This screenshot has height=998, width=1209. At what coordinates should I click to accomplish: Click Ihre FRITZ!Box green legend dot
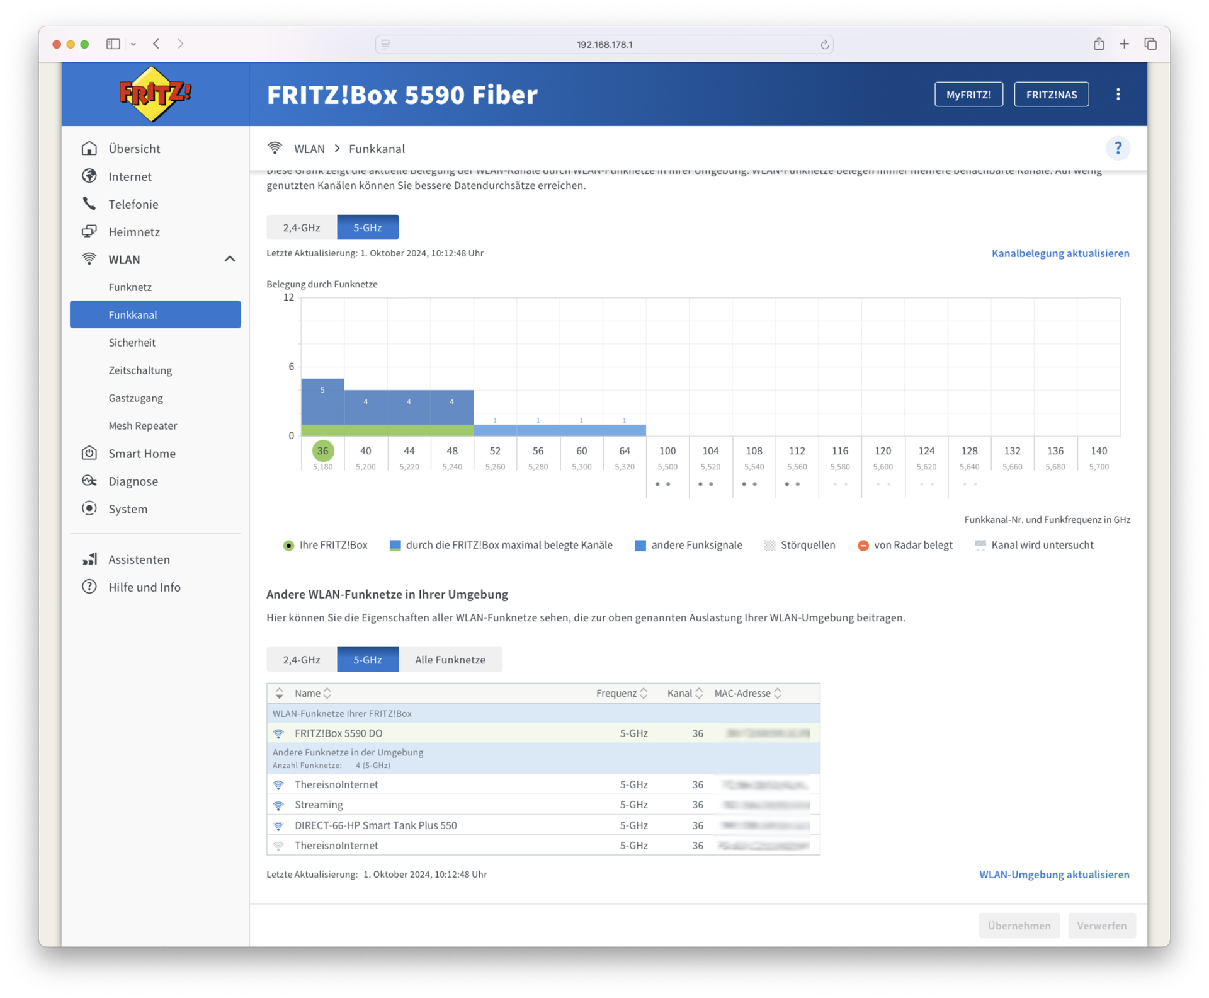click(x=288, y=545)
